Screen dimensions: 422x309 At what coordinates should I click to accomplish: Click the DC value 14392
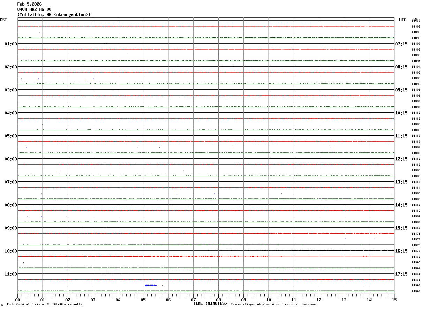click(x=416, y=84)
